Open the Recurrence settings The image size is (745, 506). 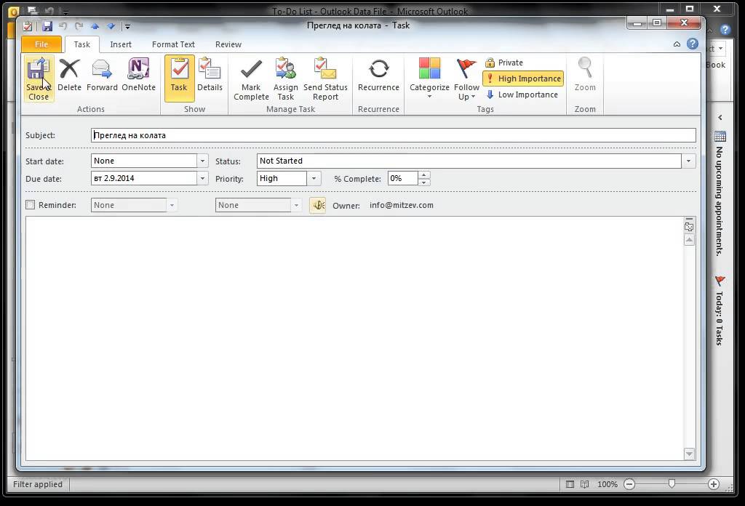378,75
